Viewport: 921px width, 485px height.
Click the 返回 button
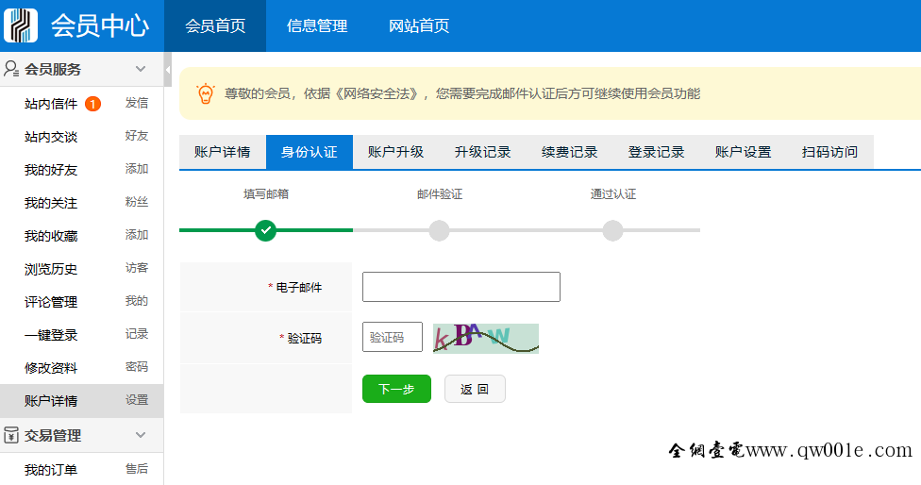475,389
